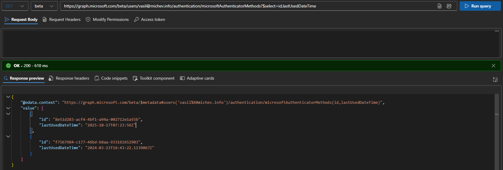Open the Code snippets tab

111,78
